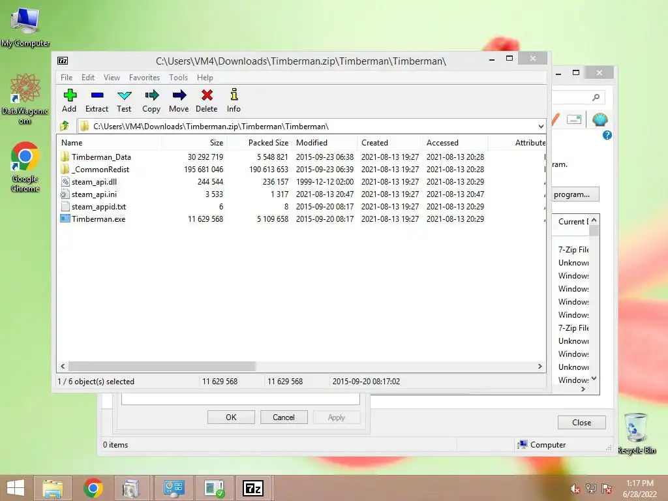Select the _CommonRedist row name
Screen dimensions: 668x501
pyautogui.click(x=100, y=169)
